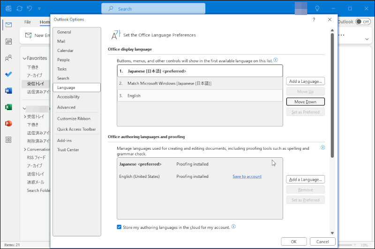Click Cancel button in options dialog
Screen dimensions: 375x249
322,242
